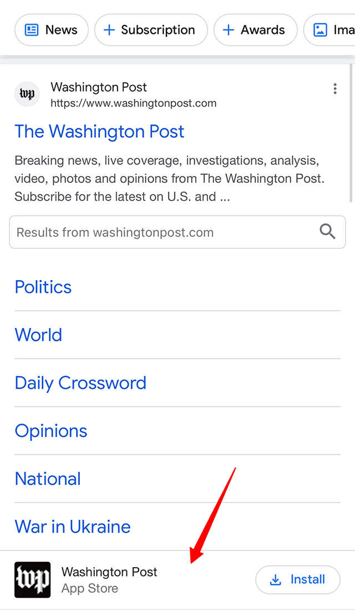The width and height of the screenshot is (355, 610).
Task: Tap the magnifying glass search icon
Action: click(328, 232)
